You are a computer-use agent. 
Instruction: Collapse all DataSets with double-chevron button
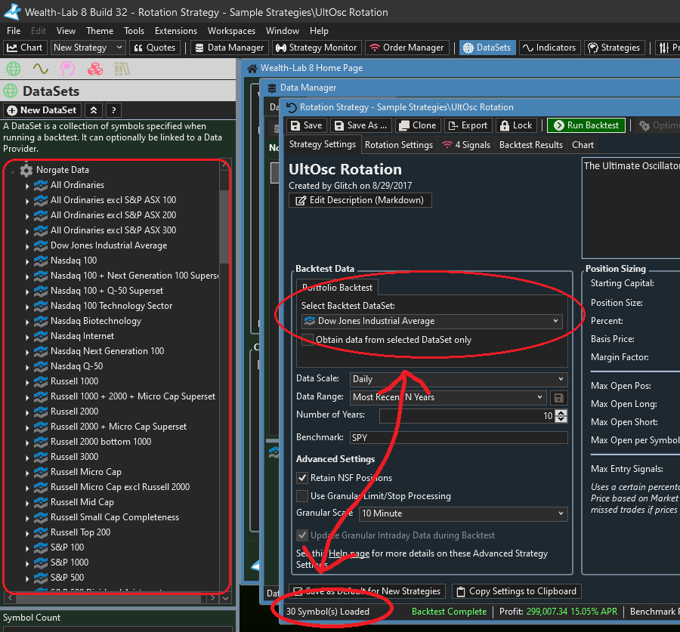point(94,110)
